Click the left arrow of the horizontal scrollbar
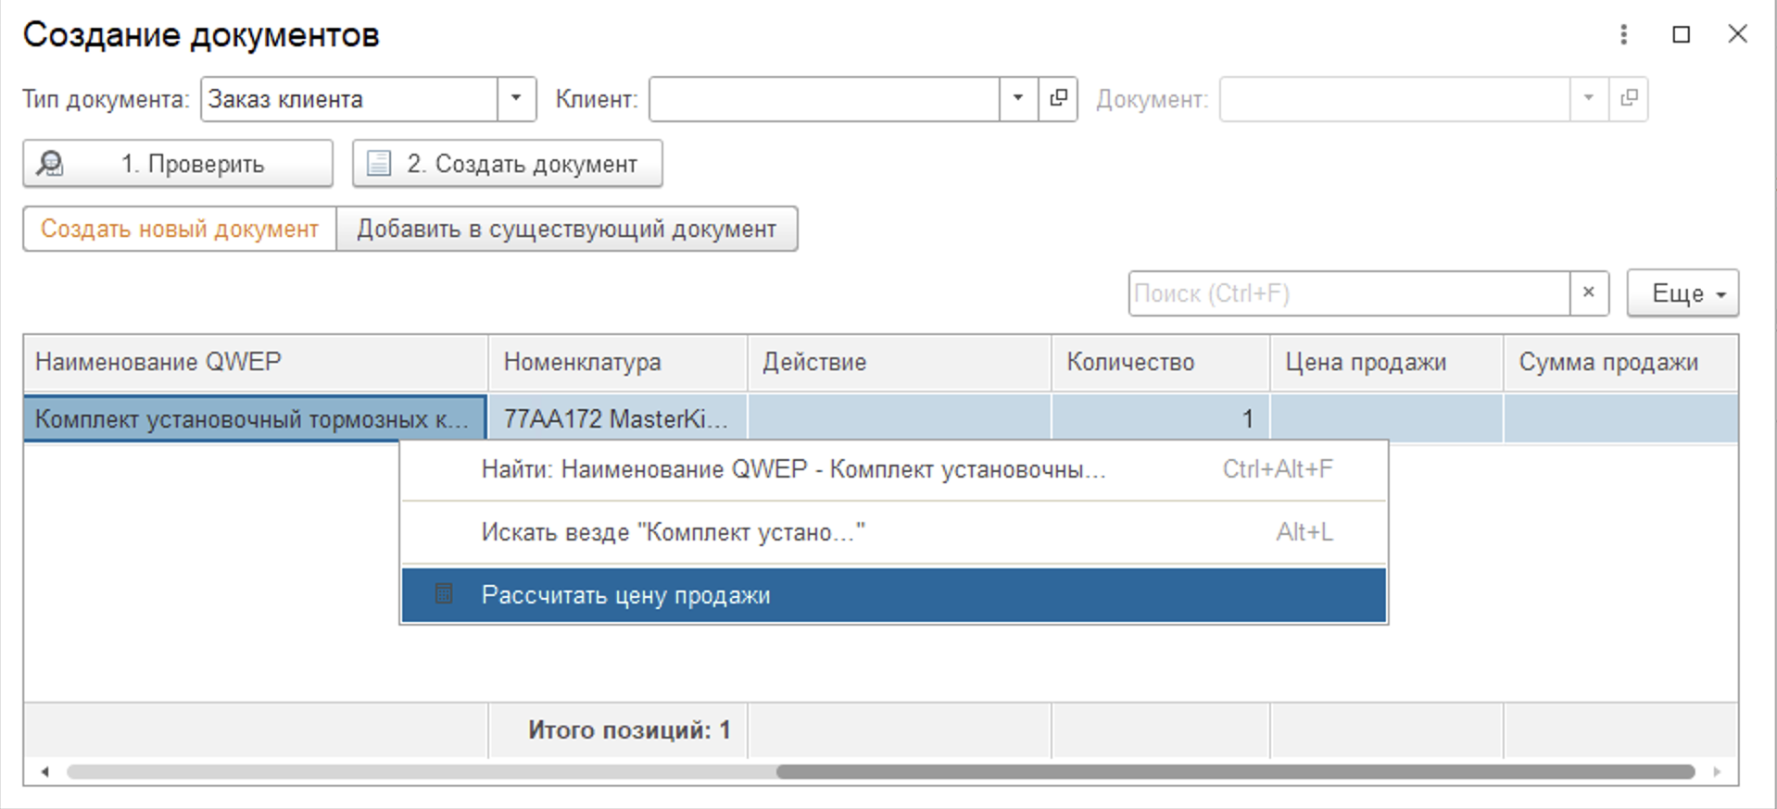 pos(44,771)
